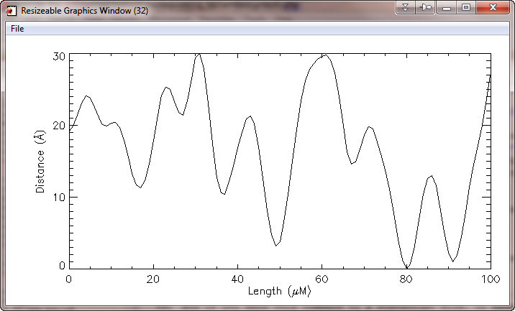
Task: Open the File menu
Action: click(17, 29)
